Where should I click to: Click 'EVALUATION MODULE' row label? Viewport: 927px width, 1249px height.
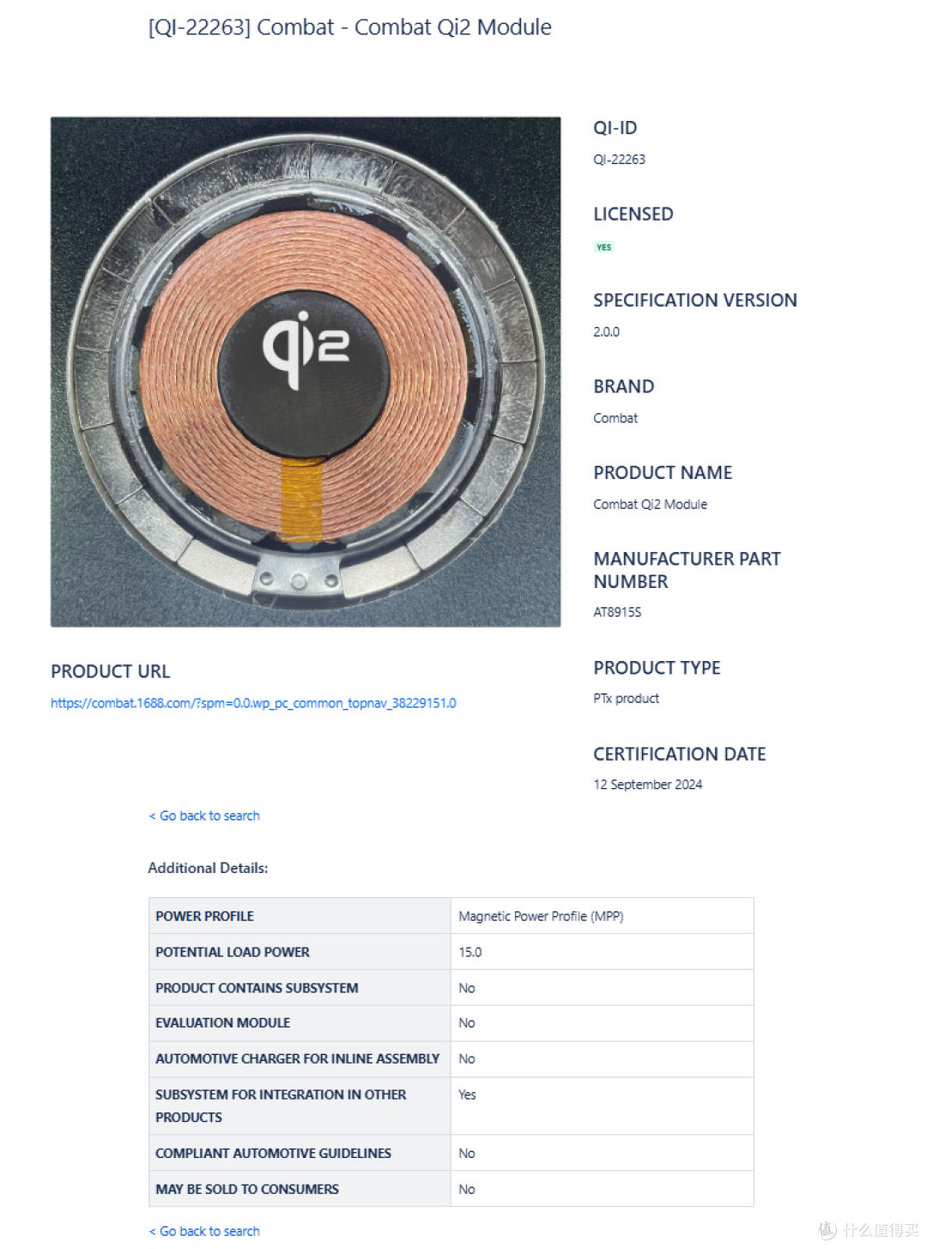point(222,1023)
